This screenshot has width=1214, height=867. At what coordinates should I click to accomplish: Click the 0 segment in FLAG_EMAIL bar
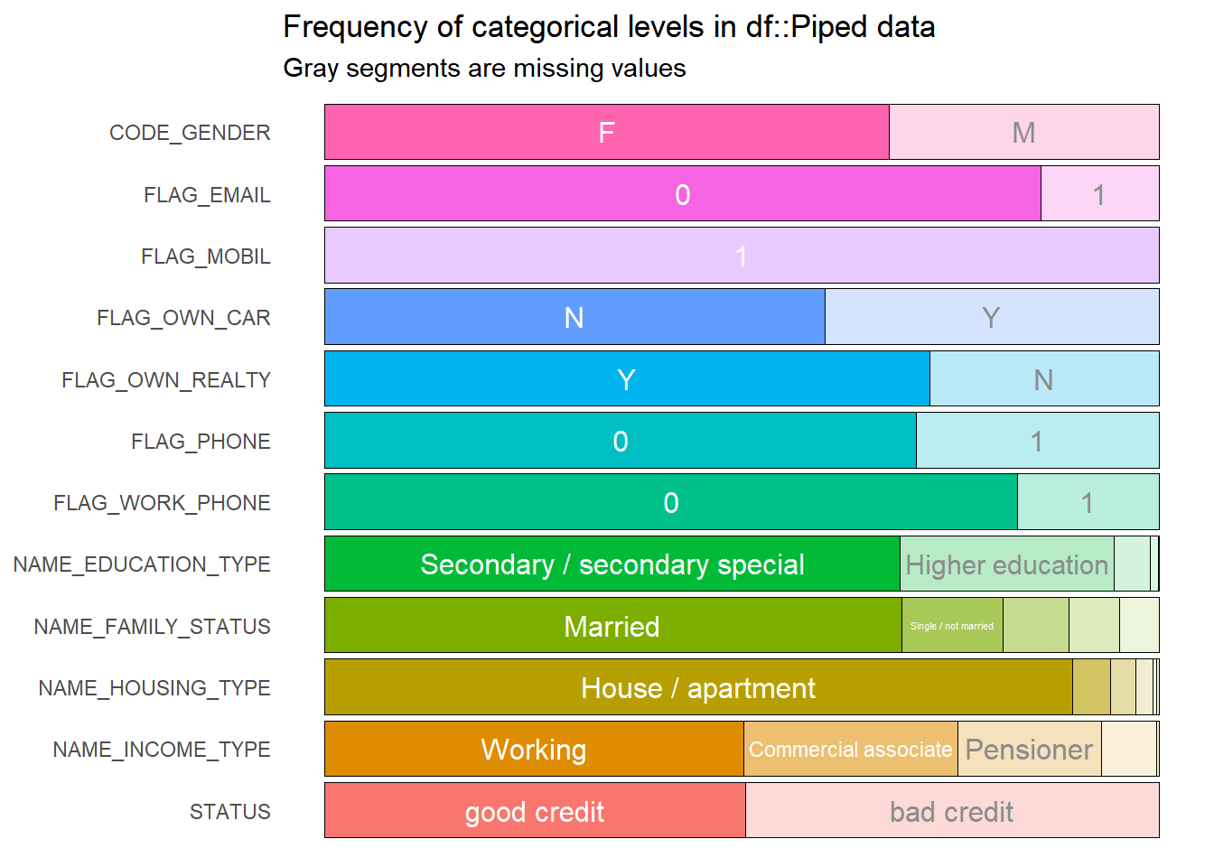[682, 194]
